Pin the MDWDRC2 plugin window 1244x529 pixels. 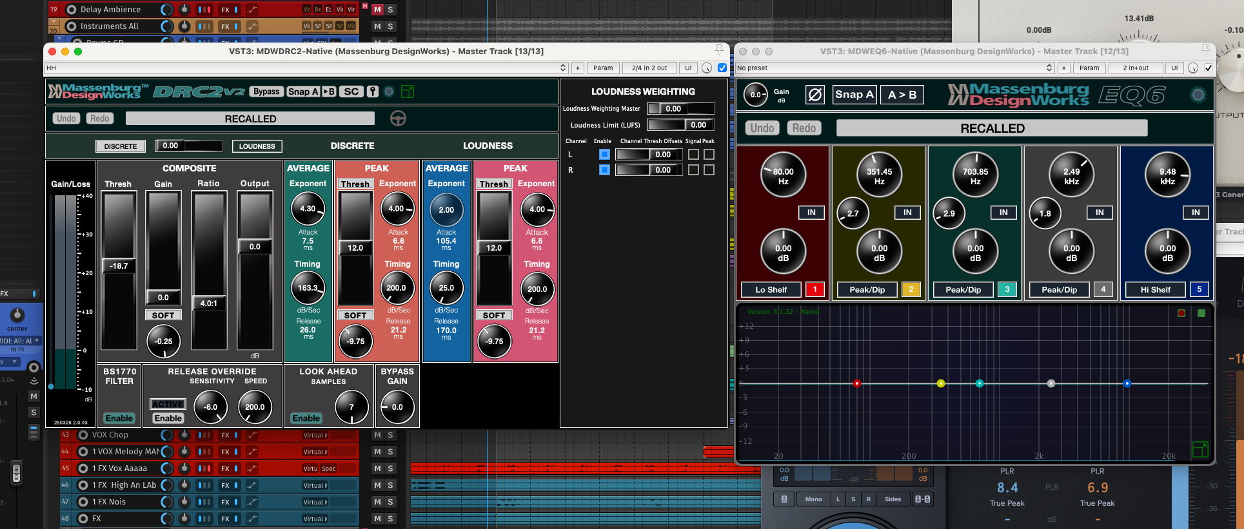click(x=719, y=50)
